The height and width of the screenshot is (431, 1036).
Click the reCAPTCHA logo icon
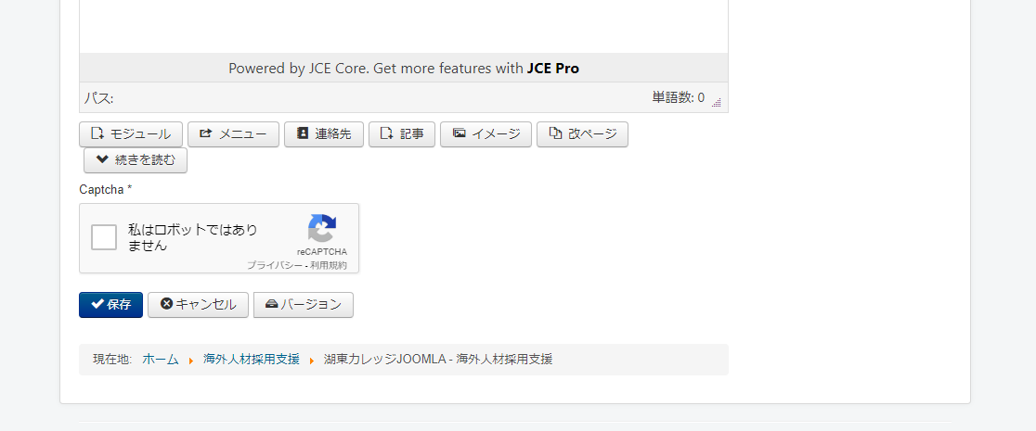(x=322, y=229)
